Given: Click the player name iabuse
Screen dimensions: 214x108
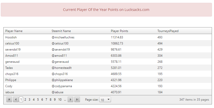Looking at the screenshot, I should pyautogui.click(x=9, y=92).
